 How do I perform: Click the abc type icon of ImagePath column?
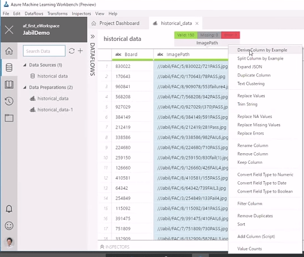(160, 54)
